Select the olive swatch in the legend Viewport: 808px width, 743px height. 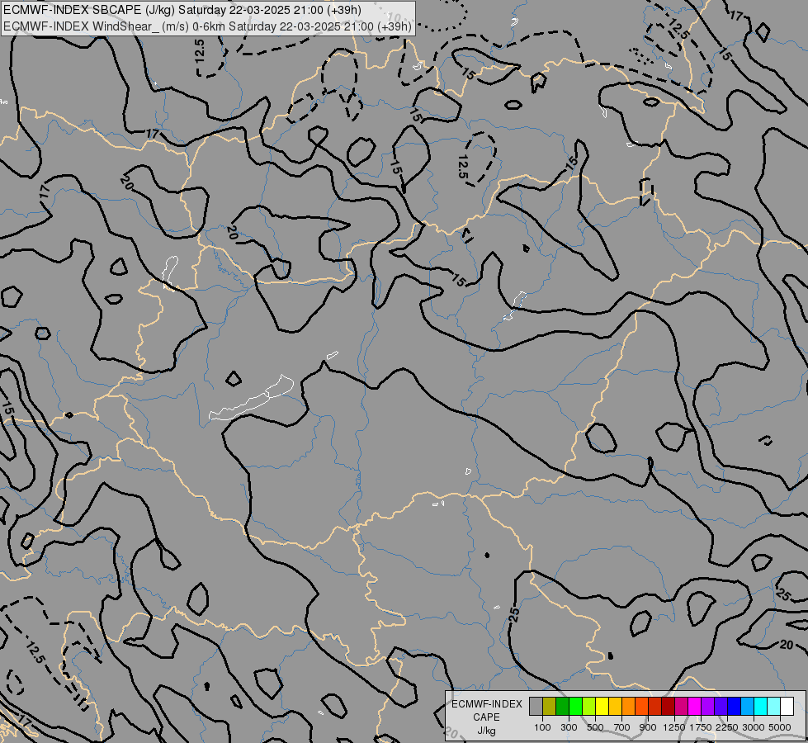550,707
